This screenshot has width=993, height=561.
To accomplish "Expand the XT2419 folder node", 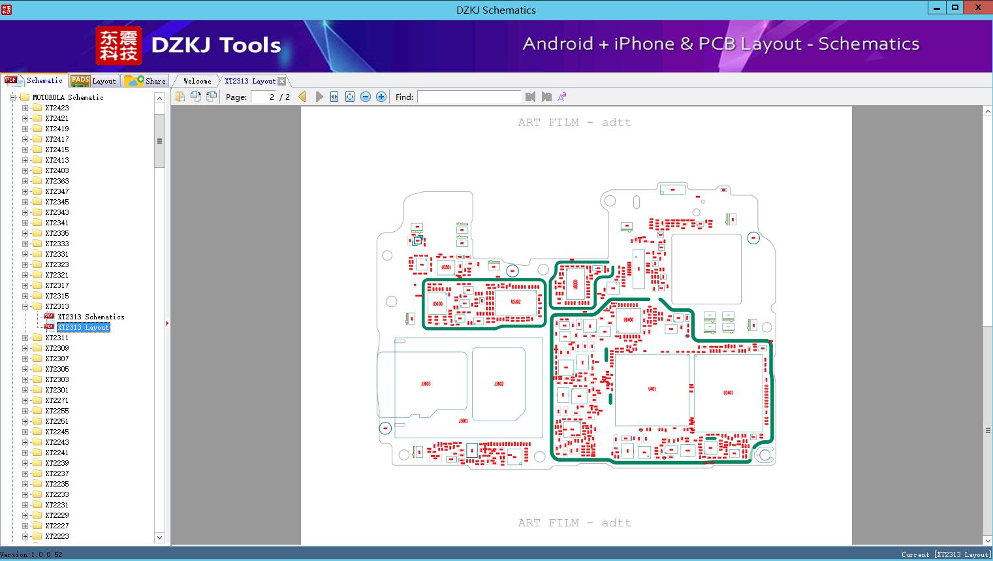I will 25,129.
